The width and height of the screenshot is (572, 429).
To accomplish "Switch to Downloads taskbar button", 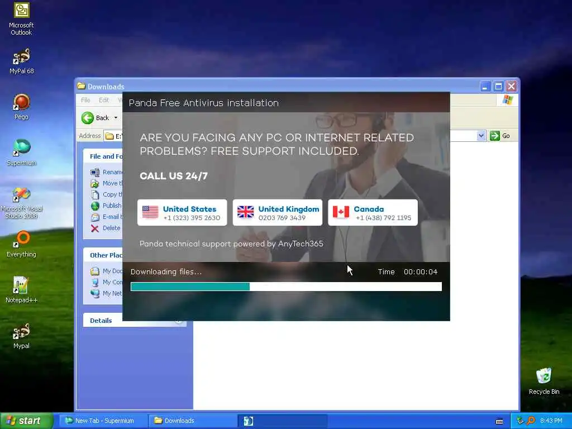I will (192, 421).
